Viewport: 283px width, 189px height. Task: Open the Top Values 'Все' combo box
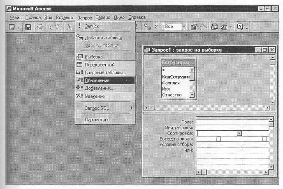click(x=184, y=27)
